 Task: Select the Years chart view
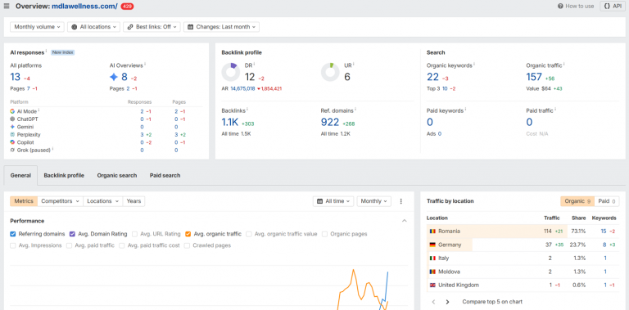[x=133, y=201]
